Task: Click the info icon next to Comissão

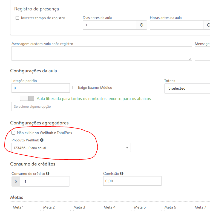Action: [122, 173]
